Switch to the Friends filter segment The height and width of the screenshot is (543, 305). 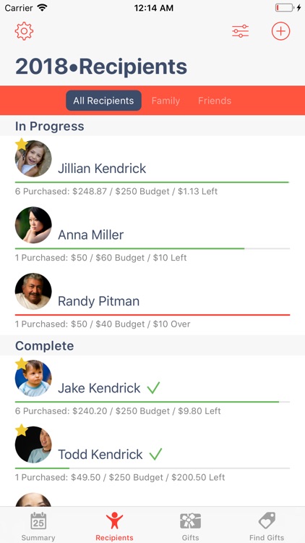click(215, 101)
